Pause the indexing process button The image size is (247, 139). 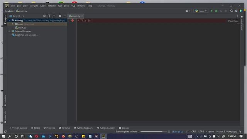pos(169,132)
